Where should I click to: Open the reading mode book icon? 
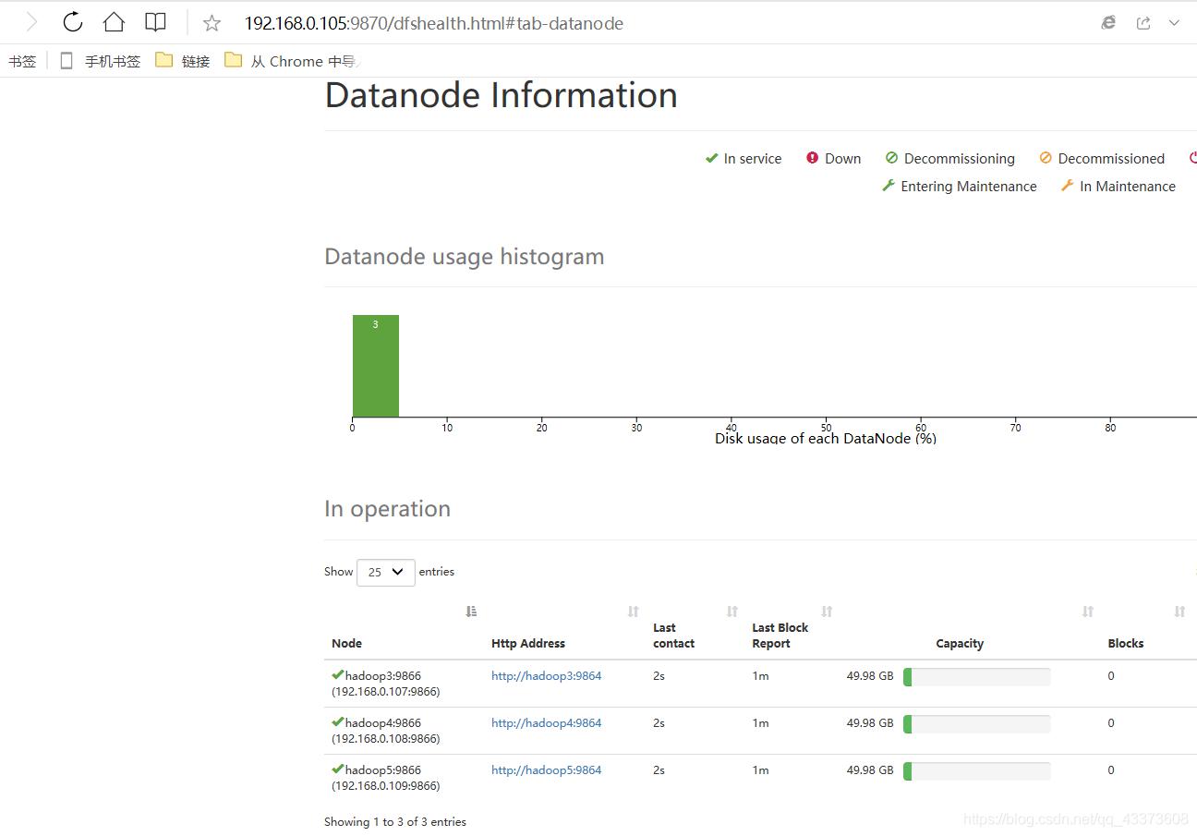tap(155, 22)
